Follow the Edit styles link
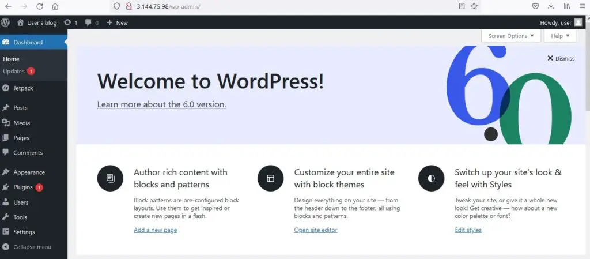The width and height of the screenshot is (590, 259). click(x=468, y=230)
